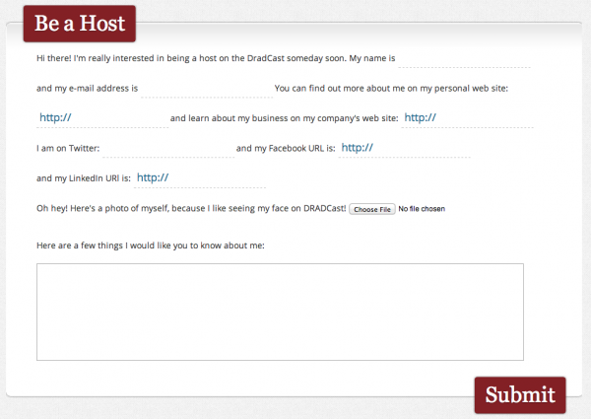Click the 'and my e-mail address is' label
Image resolution: width=591 pixels, height=419 pixels.
87,89
